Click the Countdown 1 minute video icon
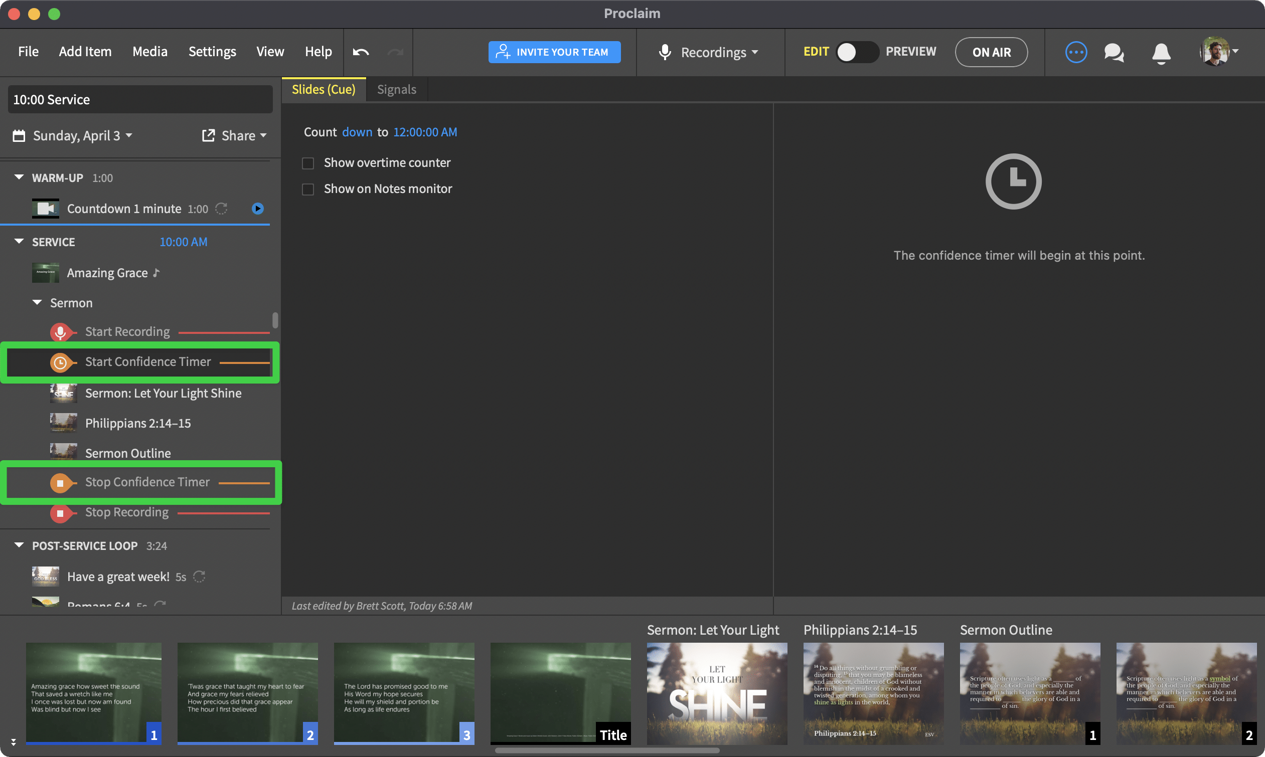 [x=46, y=209]
